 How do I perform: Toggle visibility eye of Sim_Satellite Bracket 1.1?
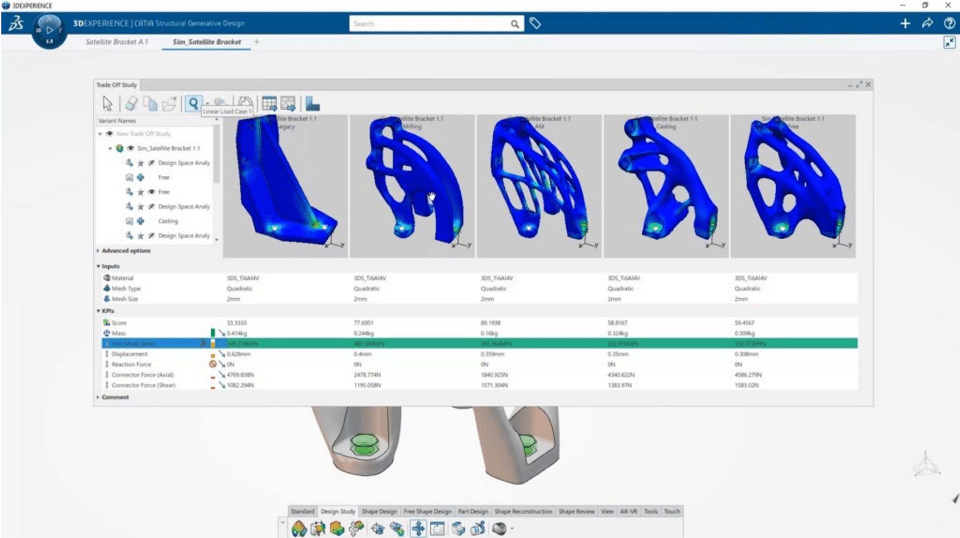click(x=130, y=148)
